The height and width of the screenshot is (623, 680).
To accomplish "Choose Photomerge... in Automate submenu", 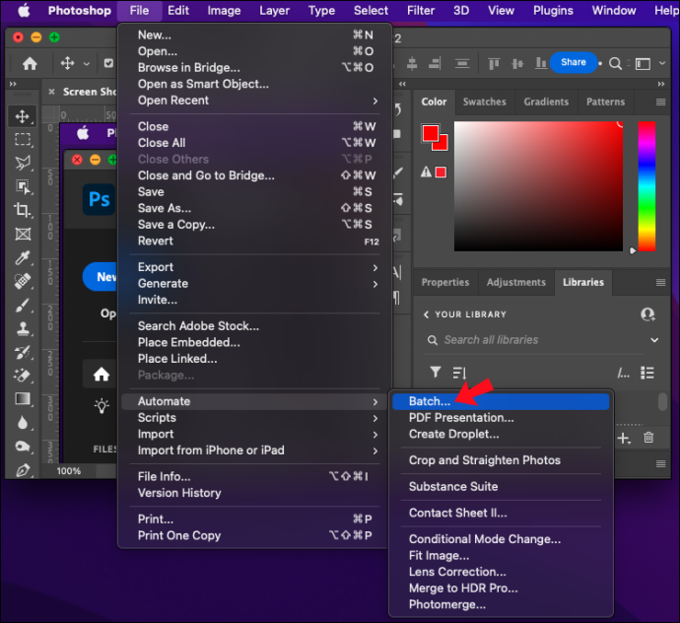I will [x=501, y=605].
